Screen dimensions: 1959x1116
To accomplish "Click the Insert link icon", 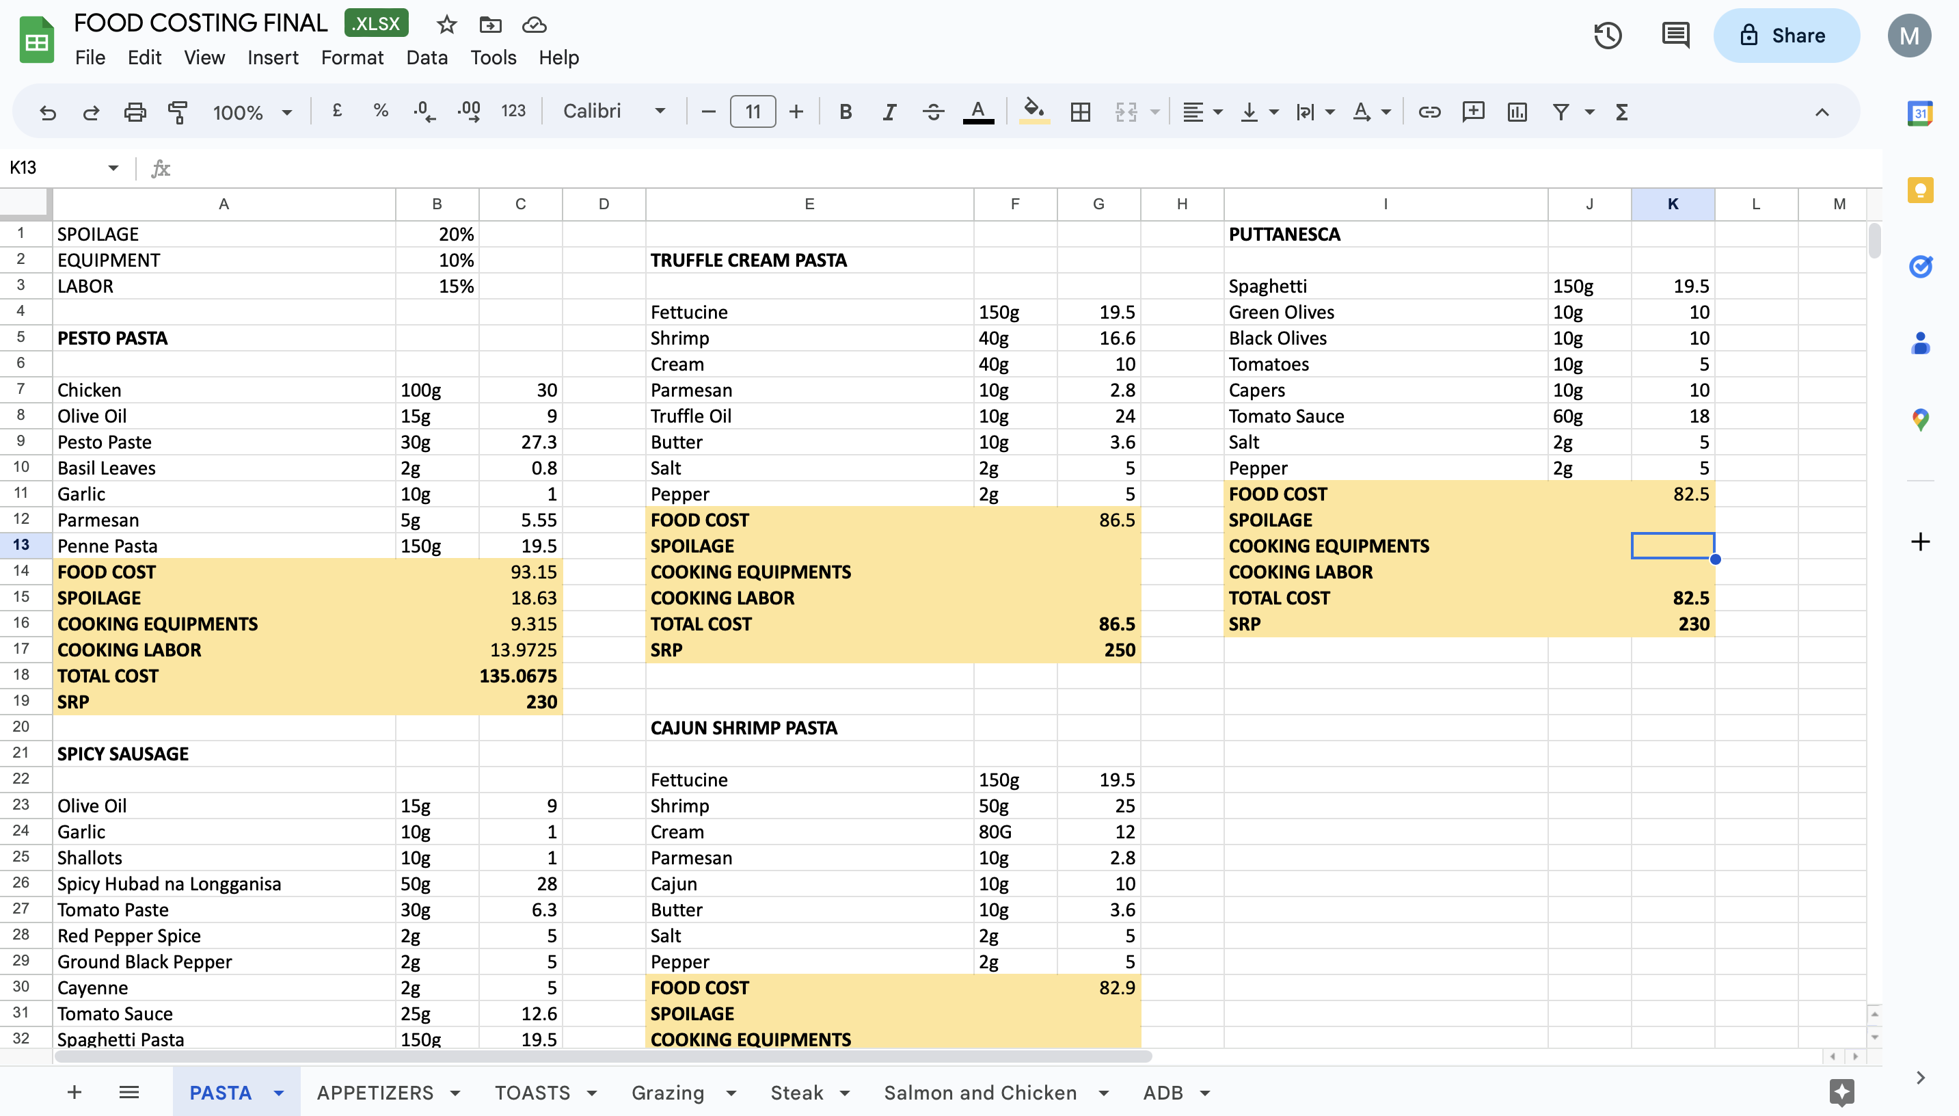I will 1429,113.
